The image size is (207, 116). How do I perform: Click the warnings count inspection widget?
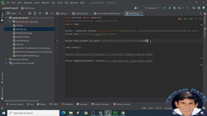point(186,19)
